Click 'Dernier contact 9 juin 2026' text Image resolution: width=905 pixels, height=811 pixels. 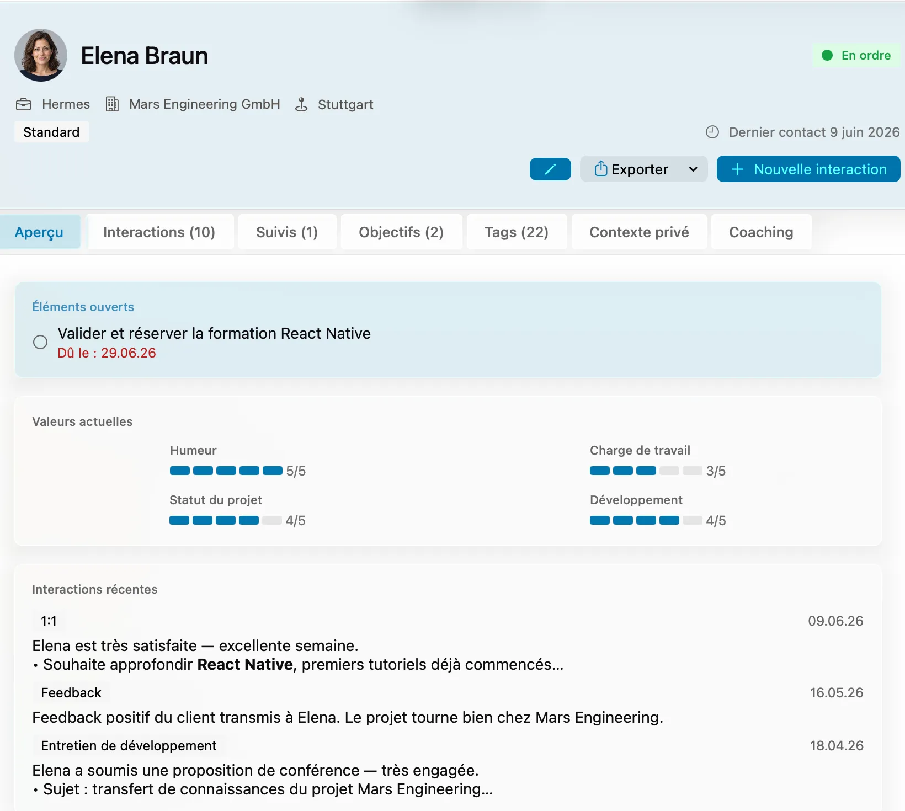pos(814,132)
